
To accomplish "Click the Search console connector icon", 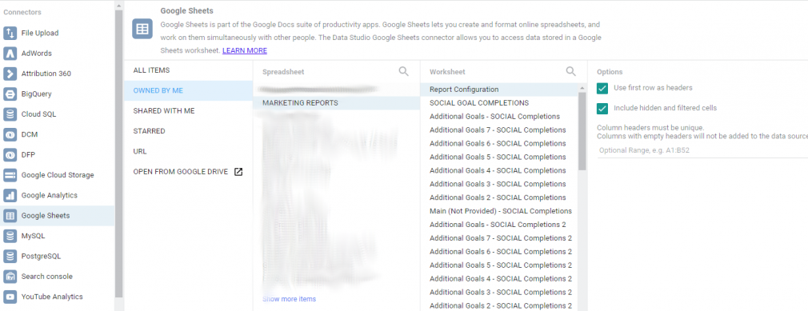I will (x=10, y=277).
